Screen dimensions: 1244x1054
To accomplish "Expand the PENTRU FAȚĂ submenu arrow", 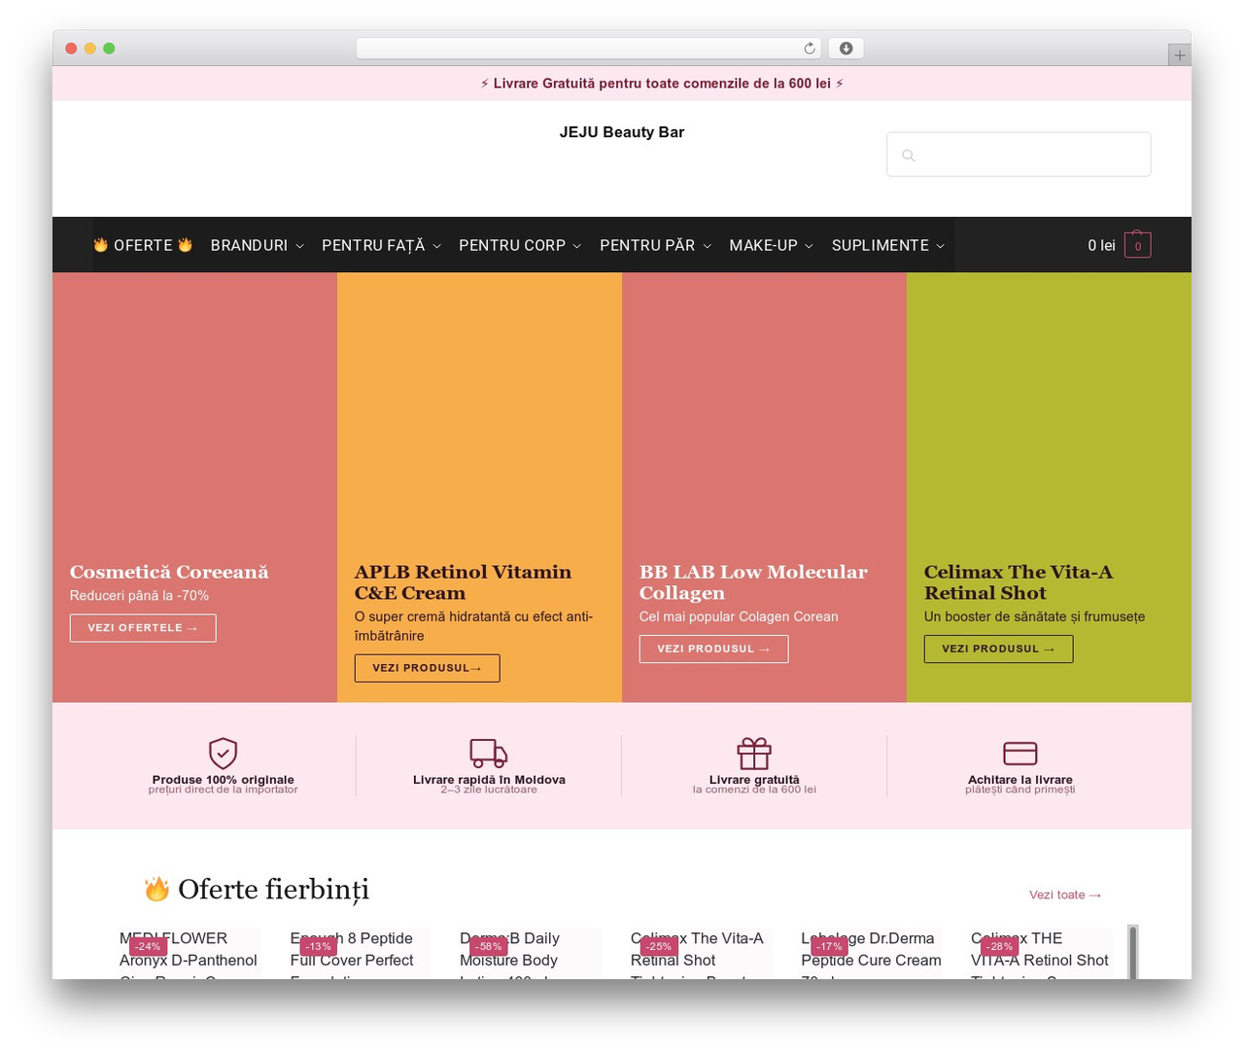I will [x=436, y=246].
